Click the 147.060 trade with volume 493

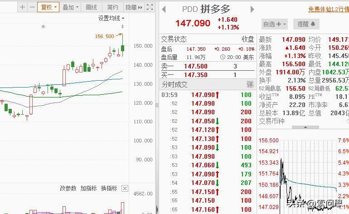click(x=208, y=165)
